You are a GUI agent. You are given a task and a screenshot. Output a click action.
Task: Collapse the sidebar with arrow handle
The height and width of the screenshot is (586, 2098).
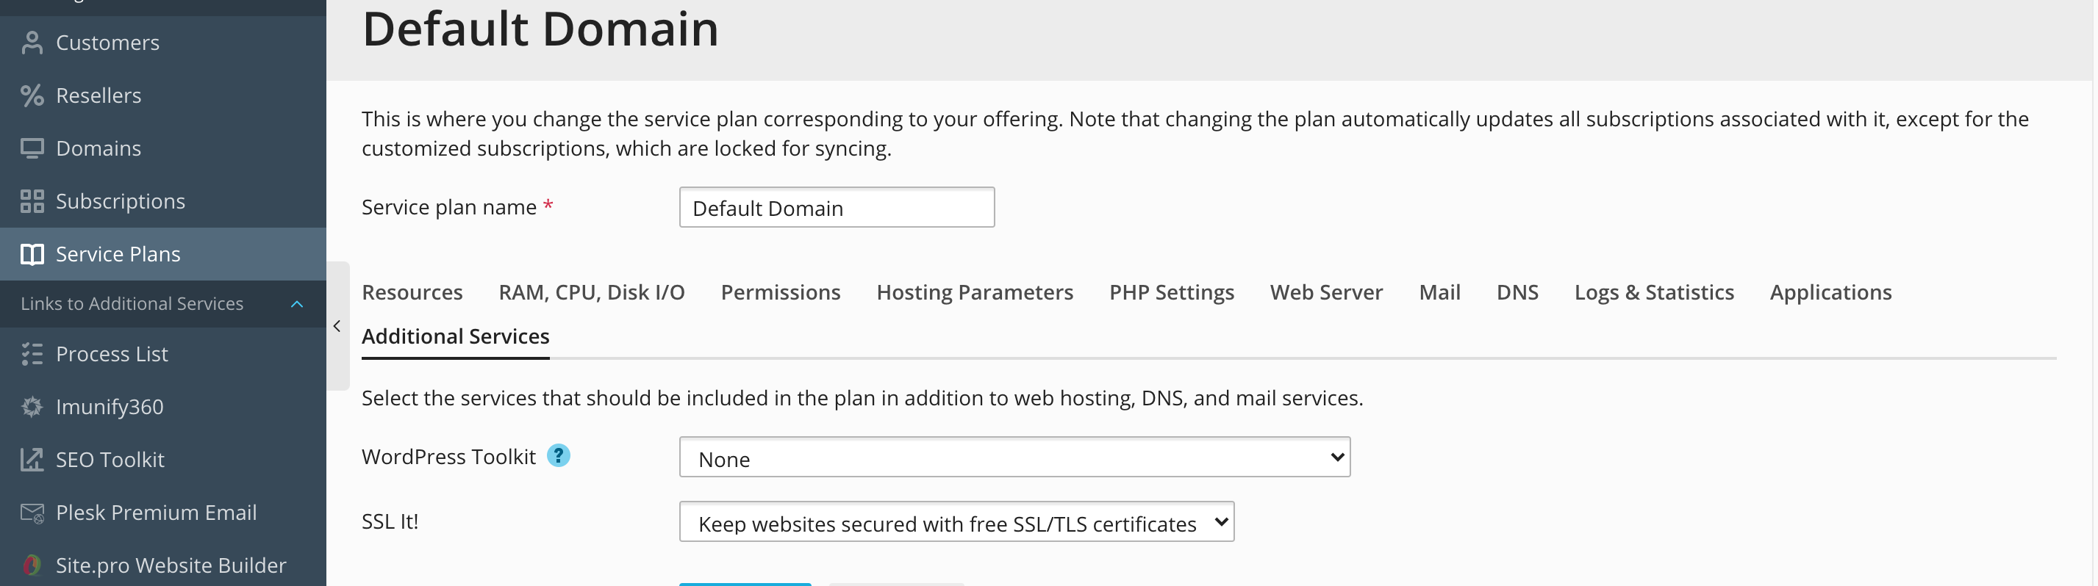tap(337, 326)
